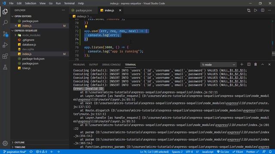Switch to the Debug Console tab

pyautogui.click(x=111, y=65)
